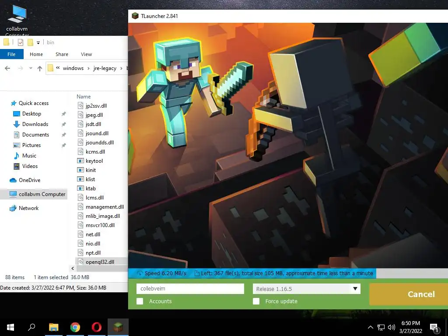This screenshot has width=448, height=336.
Task: Open the recent locations dropdown arrow
Action: (x=31, y=68)
